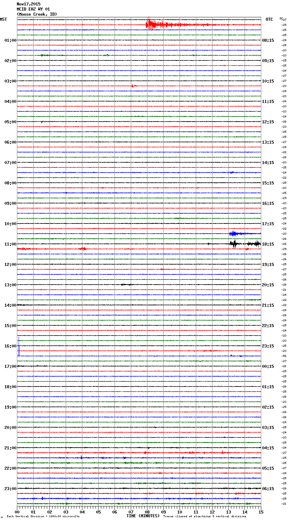Select the 04:00 MST time label
The width and height of the screenshot is (288, 521).
(x=11, y=102)
